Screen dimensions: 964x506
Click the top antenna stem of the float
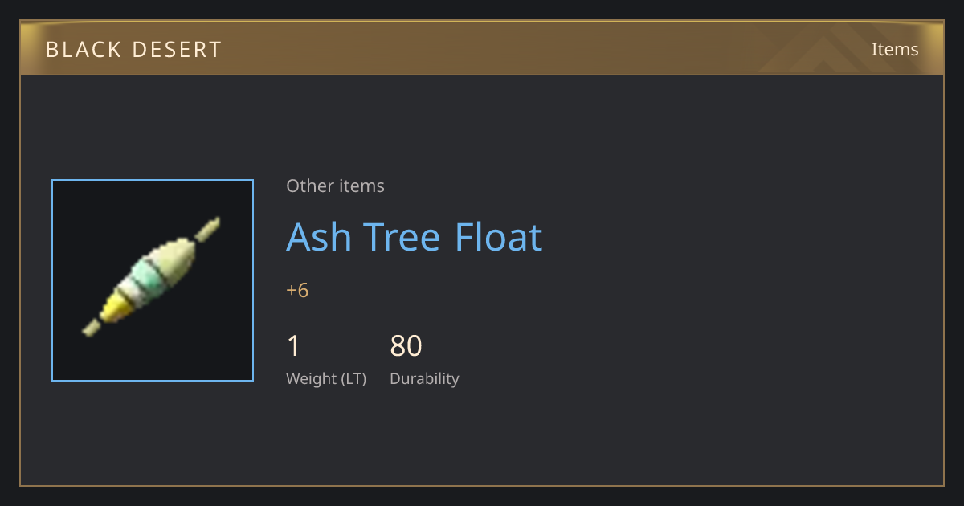pos(207,229)
